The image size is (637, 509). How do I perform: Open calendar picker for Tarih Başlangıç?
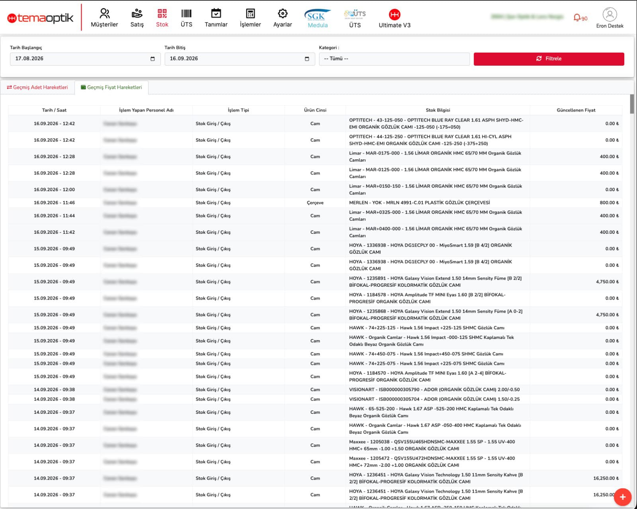pyautogui.click(x=152, y=59)
